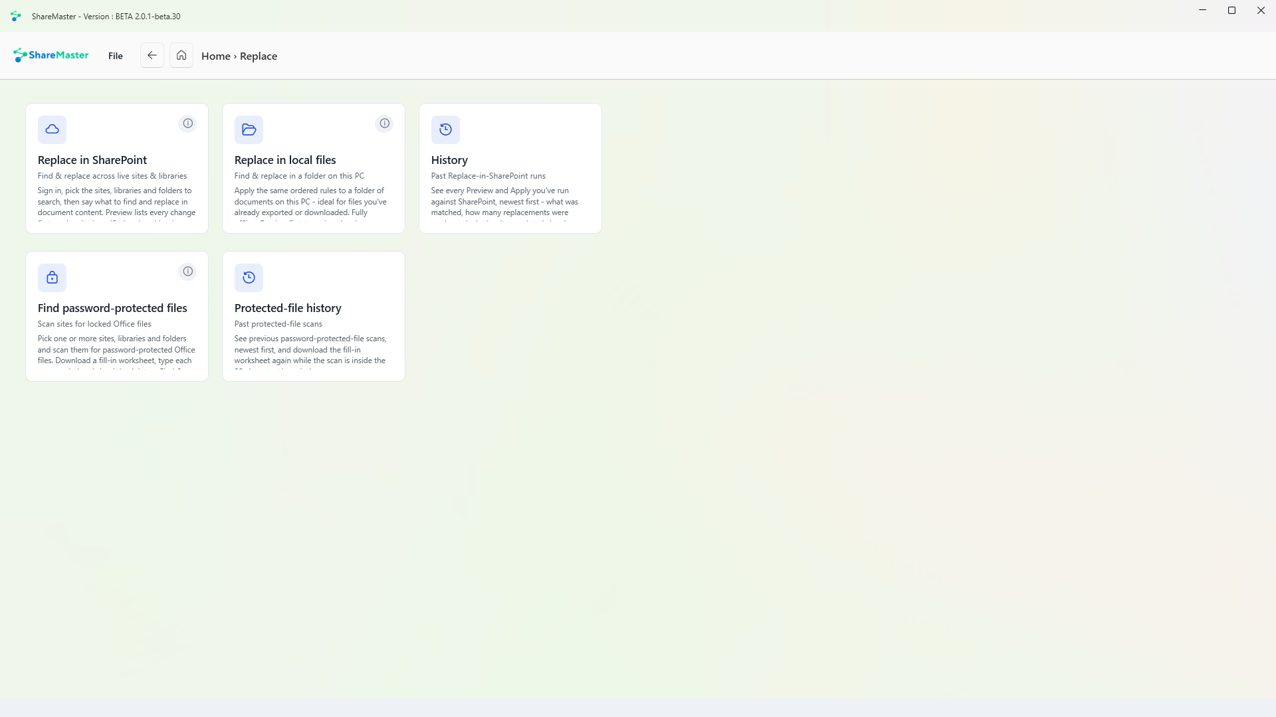Screen dimensions: 1276x717
Task: Click the description text of Replace in SharePoint
Action: (x=117, y=203)
